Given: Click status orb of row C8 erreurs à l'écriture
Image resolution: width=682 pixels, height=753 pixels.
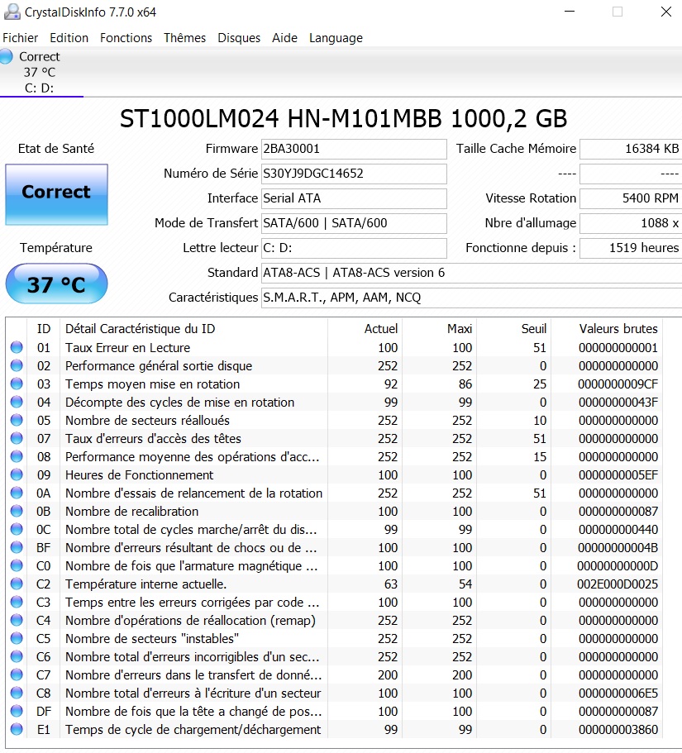Looking at the screenshot, I should [17, 693].
